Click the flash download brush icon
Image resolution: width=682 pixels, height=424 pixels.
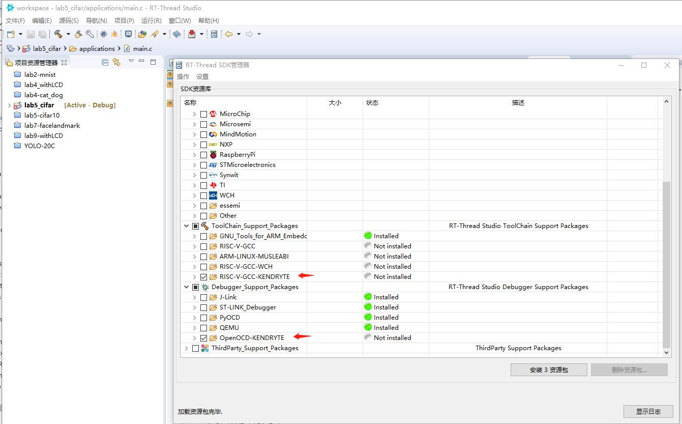pos(155,34)
